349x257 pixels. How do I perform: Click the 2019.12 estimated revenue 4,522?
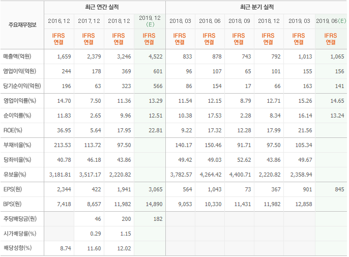click(x=155, y=56)
